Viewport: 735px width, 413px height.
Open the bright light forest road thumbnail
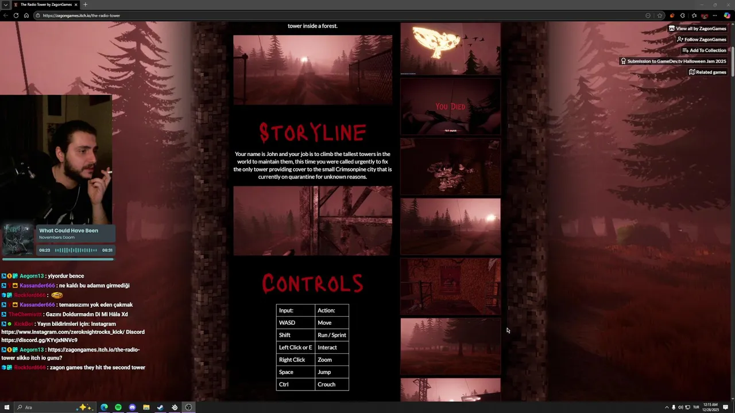click(450, 226)
